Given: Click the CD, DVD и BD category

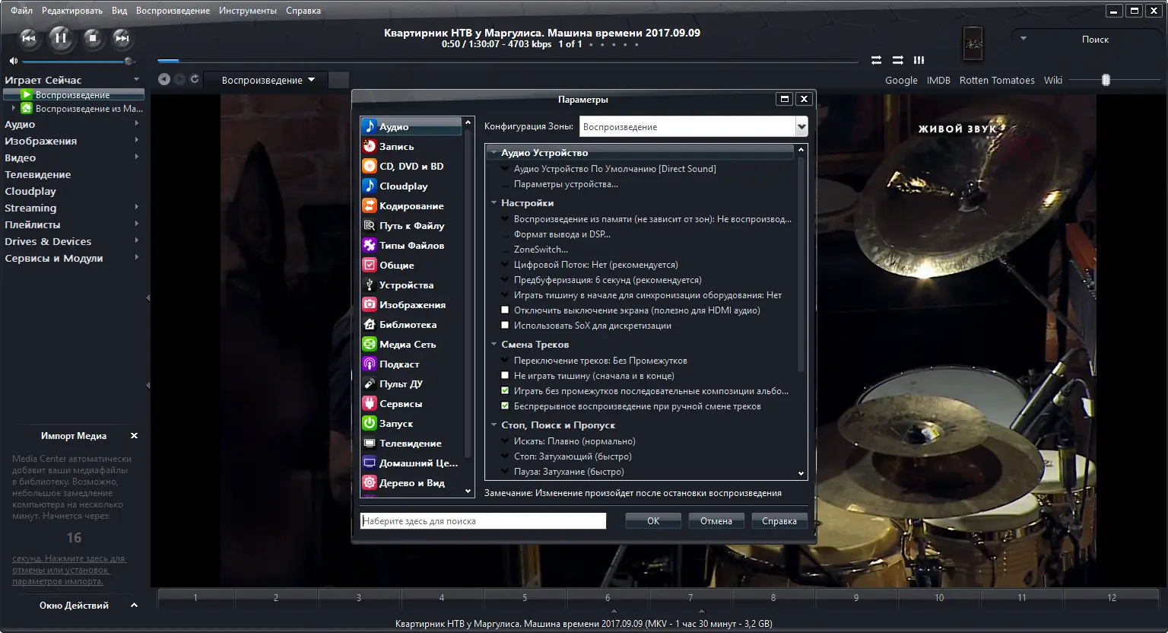Looking at the screenshot, I should click(411, 167).
